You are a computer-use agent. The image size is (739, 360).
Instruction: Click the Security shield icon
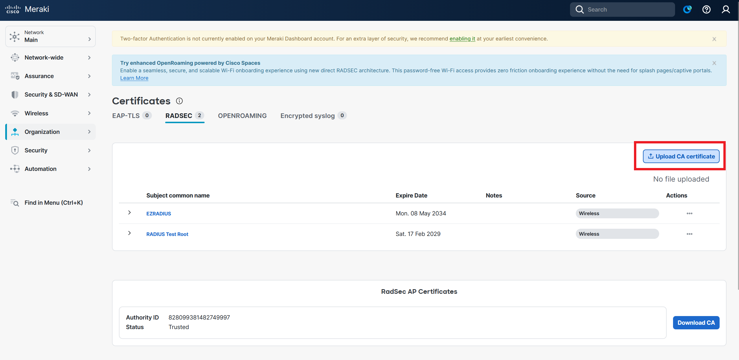coord(15,150)
